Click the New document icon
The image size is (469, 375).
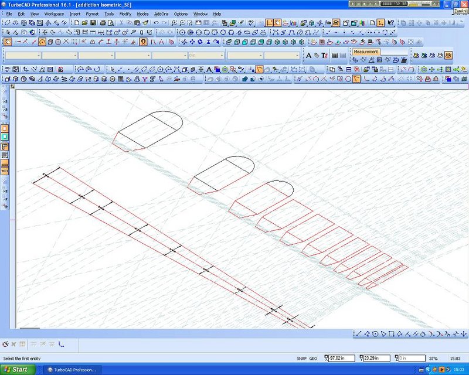pos(77,23)
